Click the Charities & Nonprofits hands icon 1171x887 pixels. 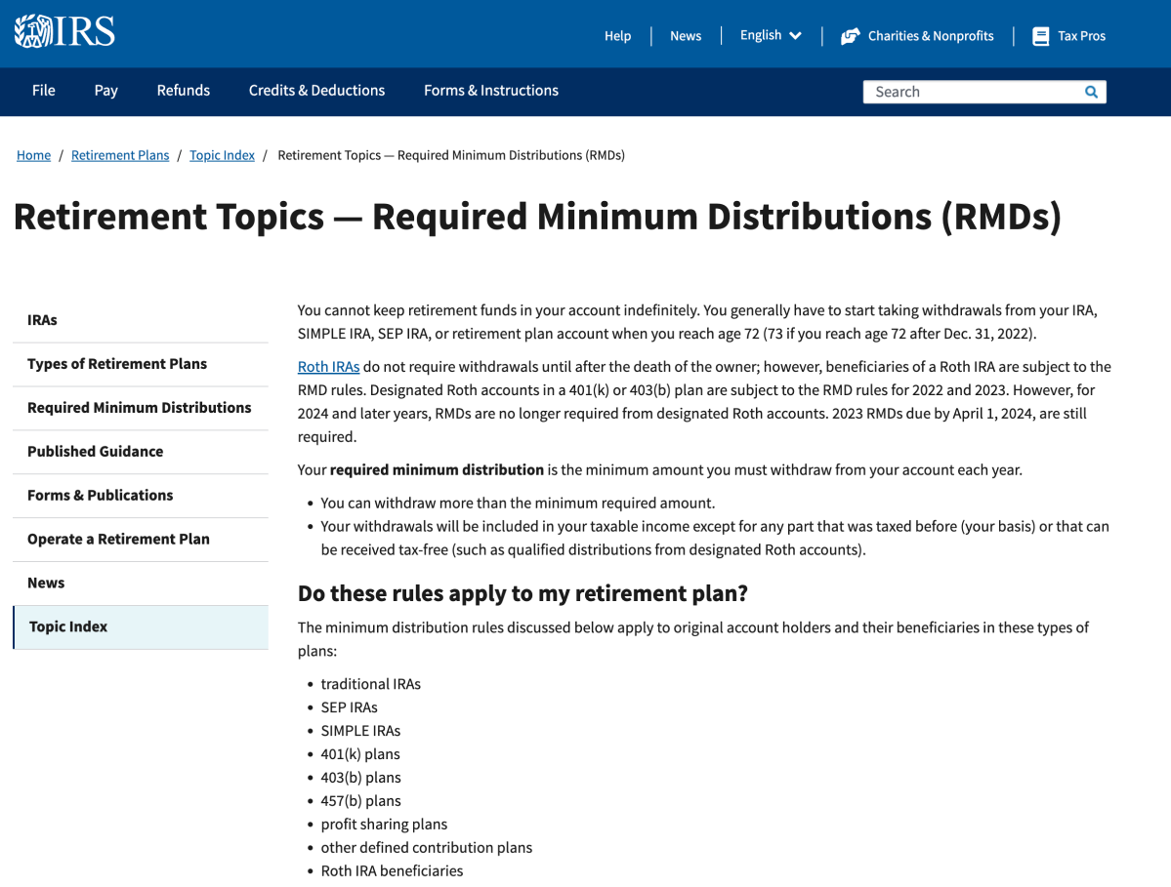click(850, 36)
